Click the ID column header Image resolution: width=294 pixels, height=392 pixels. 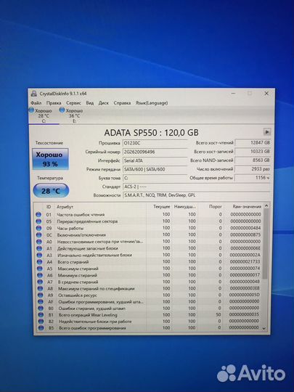pyautogui.click(x=49, y=207)
